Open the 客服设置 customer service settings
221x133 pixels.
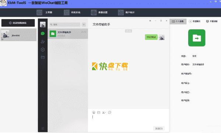click(99, 13)
